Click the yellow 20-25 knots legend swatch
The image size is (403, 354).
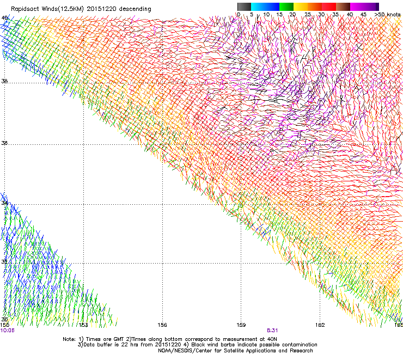click(x=301, y=7)
